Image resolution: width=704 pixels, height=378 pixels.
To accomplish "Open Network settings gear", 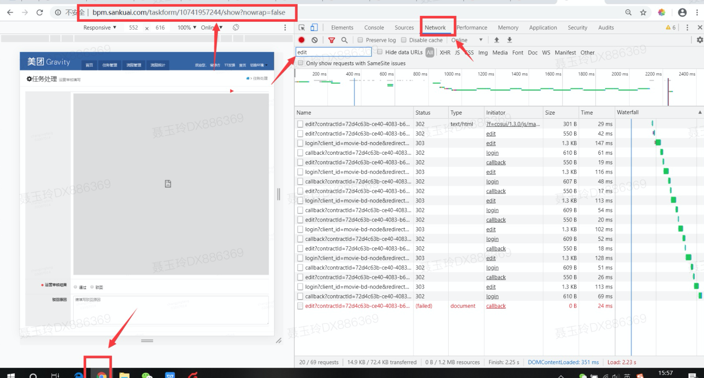I will [x=699, y=40].
